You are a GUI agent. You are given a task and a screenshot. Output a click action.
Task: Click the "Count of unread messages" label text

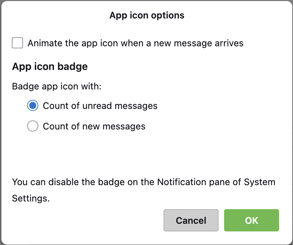100,106
